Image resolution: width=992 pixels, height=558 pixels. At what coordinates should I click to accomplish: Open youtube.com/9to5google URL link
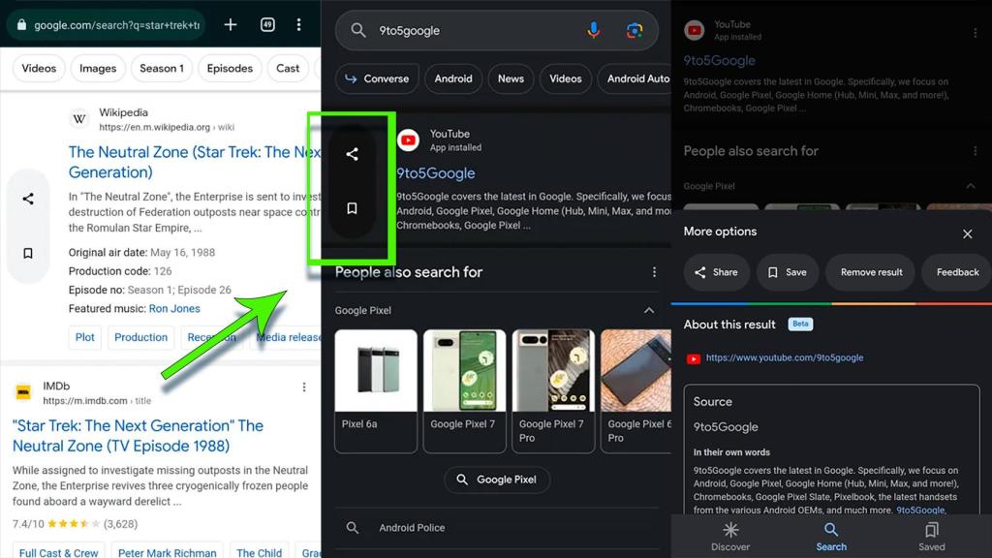[785, 357]
